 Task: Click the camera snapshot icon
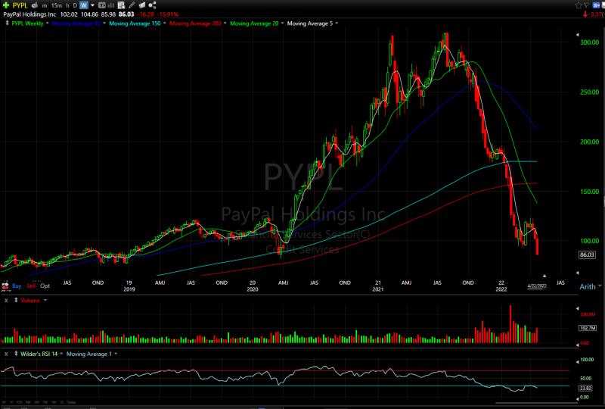141,5
